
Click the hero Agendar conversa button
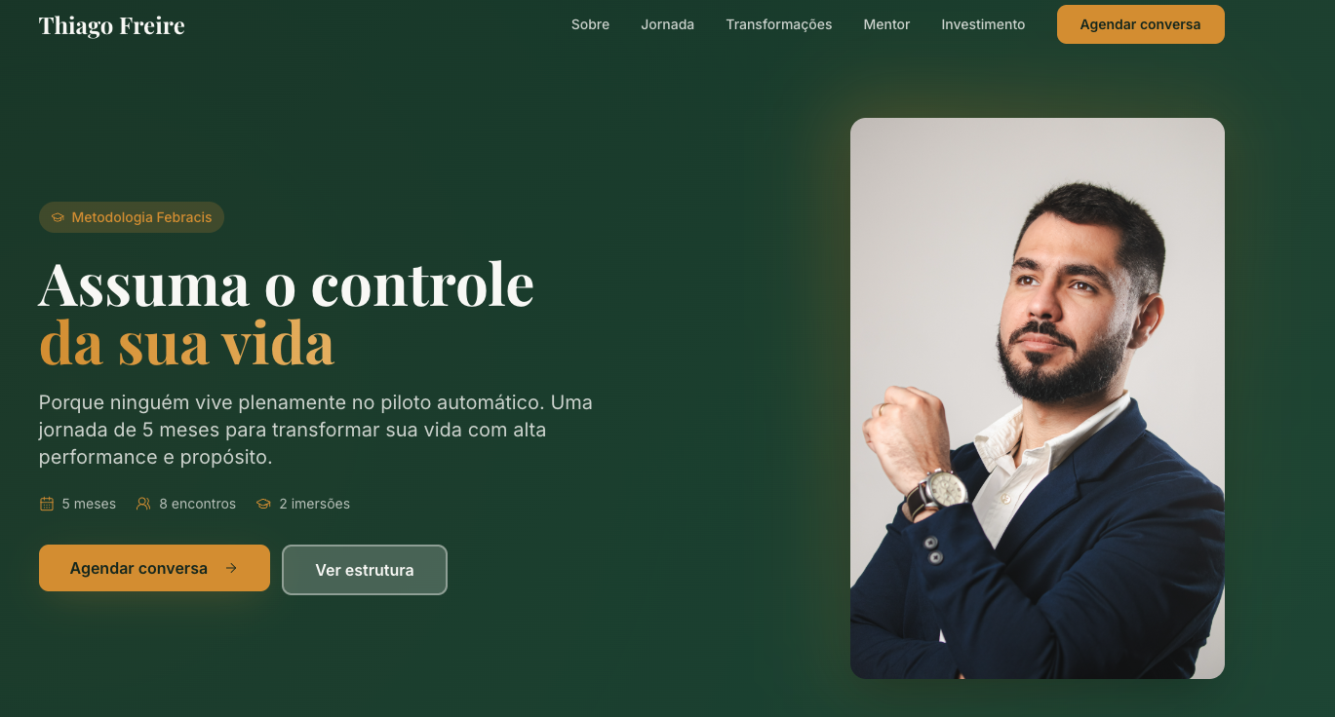pyautogui.click(x=154, y=568)
